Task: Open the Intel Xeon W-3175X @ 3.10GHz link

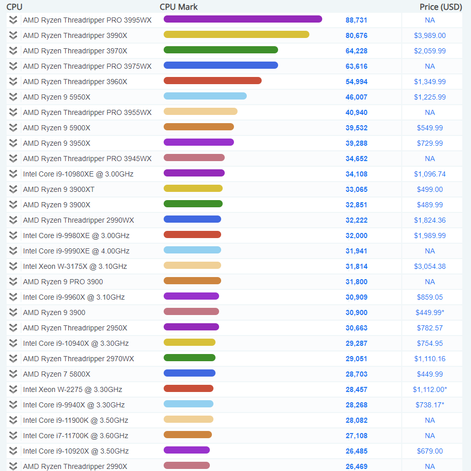Action: click(x=75, y=266)
